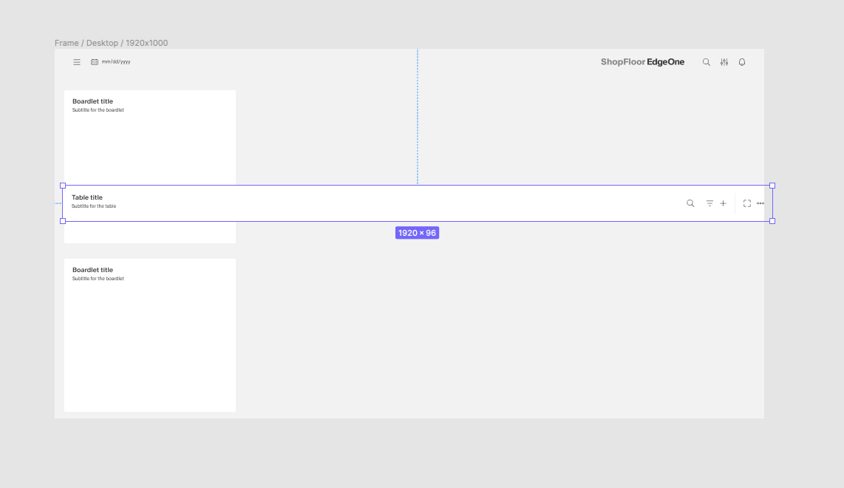Select the "Table title" text

pos(87,197)
